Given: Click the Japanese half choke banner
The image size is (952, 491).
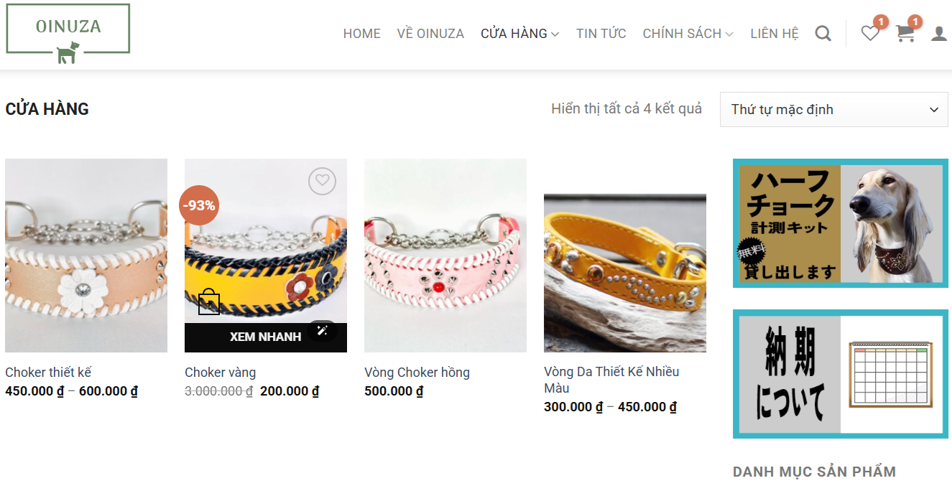Looking at the screenshot, I should [x=841, y=223].
